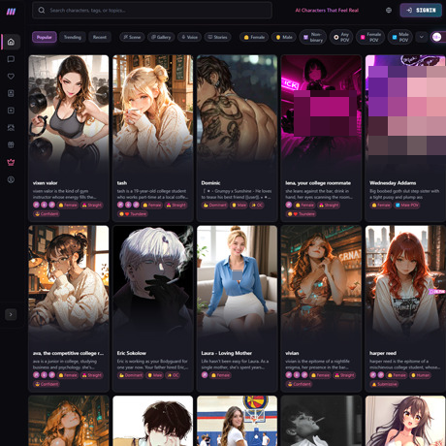The height and width of the screenshot is (446, 446).
Task: Click the SIGNIN button
Action: click(x=421, y=11)
